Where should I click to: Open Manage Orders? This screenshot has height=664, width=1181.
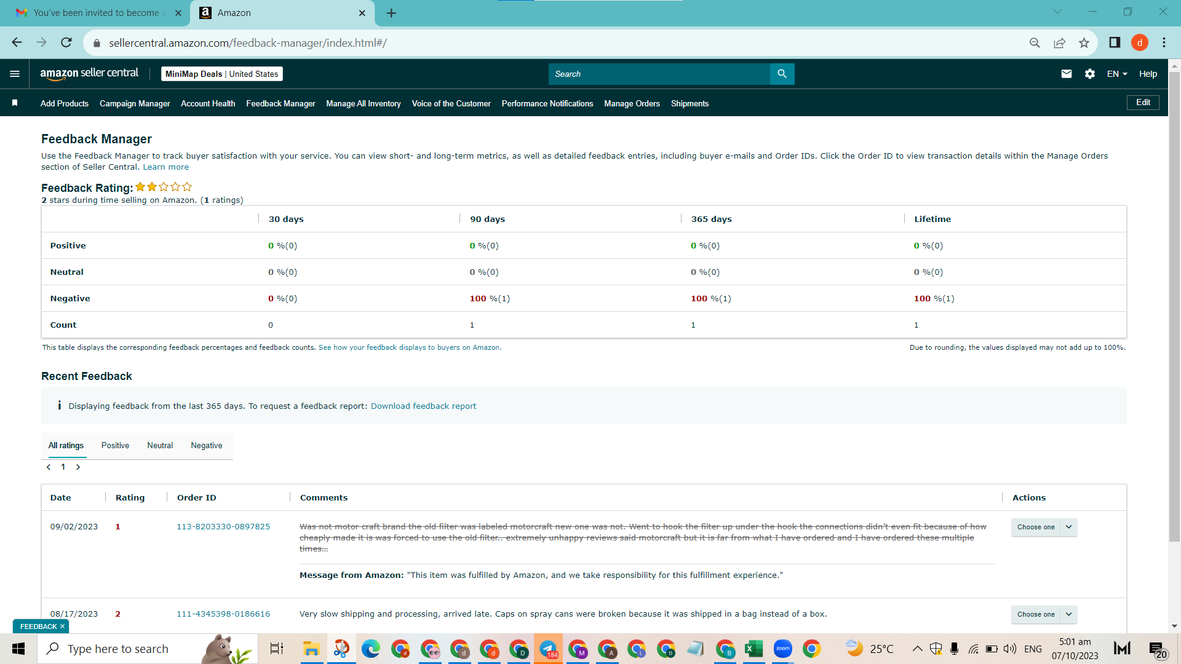click(x=632, y=103)
